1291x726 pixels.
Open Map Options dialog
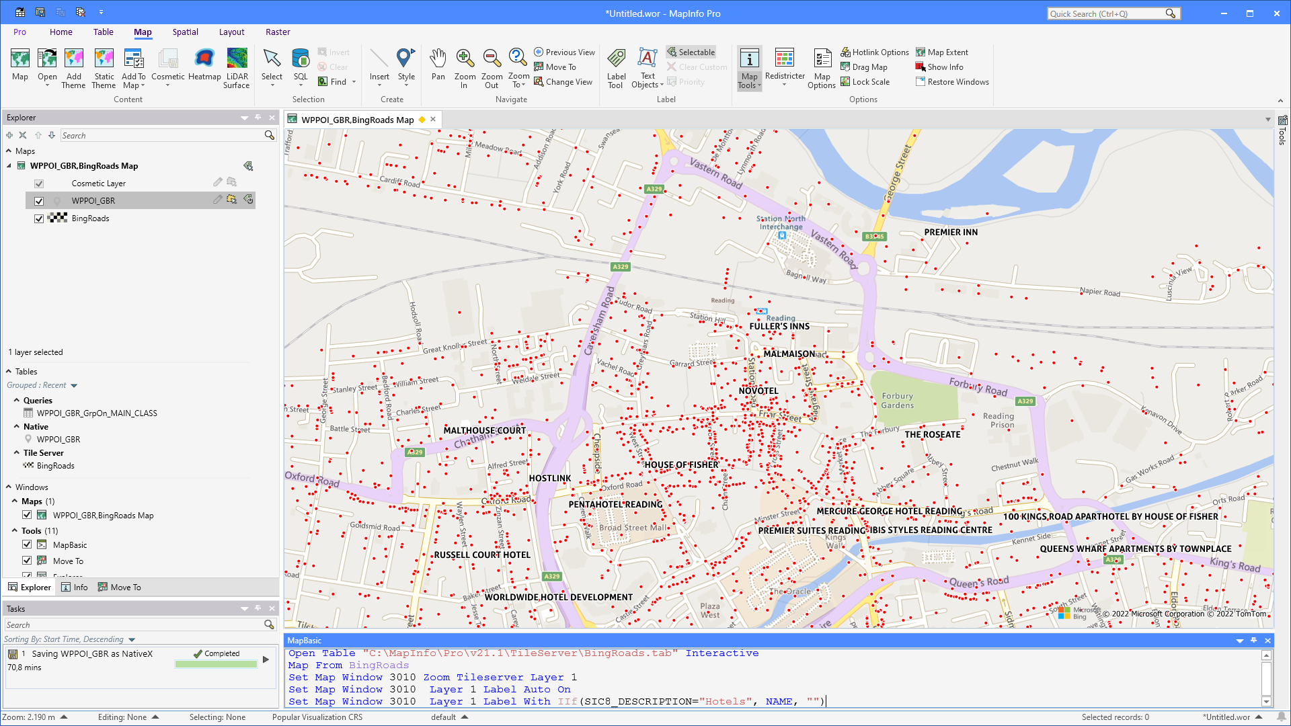[822, 68]
